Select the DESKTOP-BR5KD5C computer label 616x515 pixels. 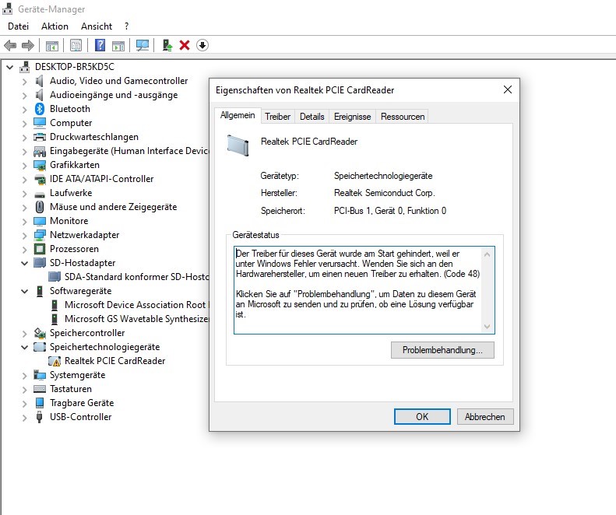pos(75,67)
